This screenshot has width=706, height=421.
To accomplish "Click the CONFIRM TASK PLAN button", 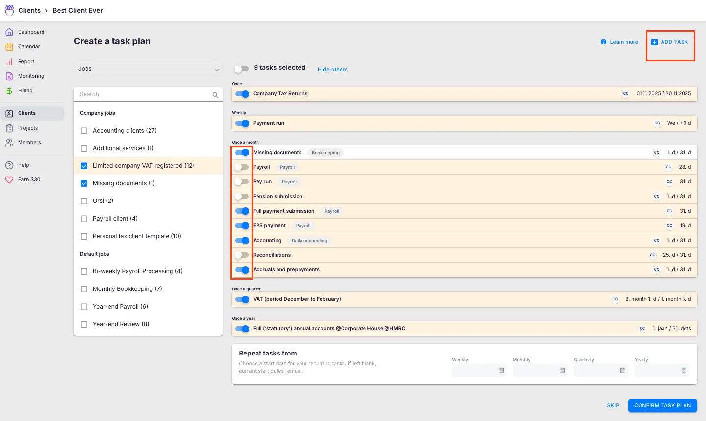I will pos(662,405).
